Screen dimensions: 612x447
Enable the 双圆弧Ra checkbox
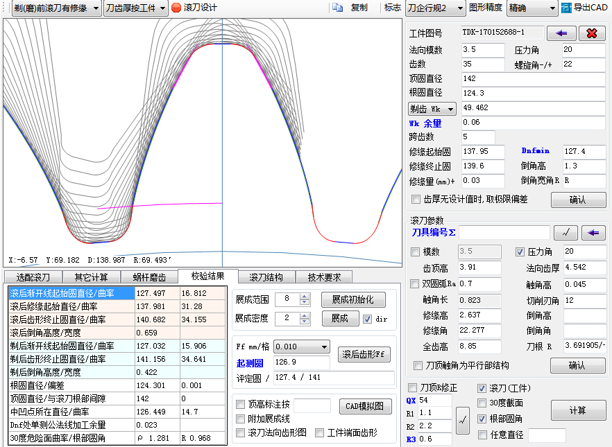pos(415,283)
